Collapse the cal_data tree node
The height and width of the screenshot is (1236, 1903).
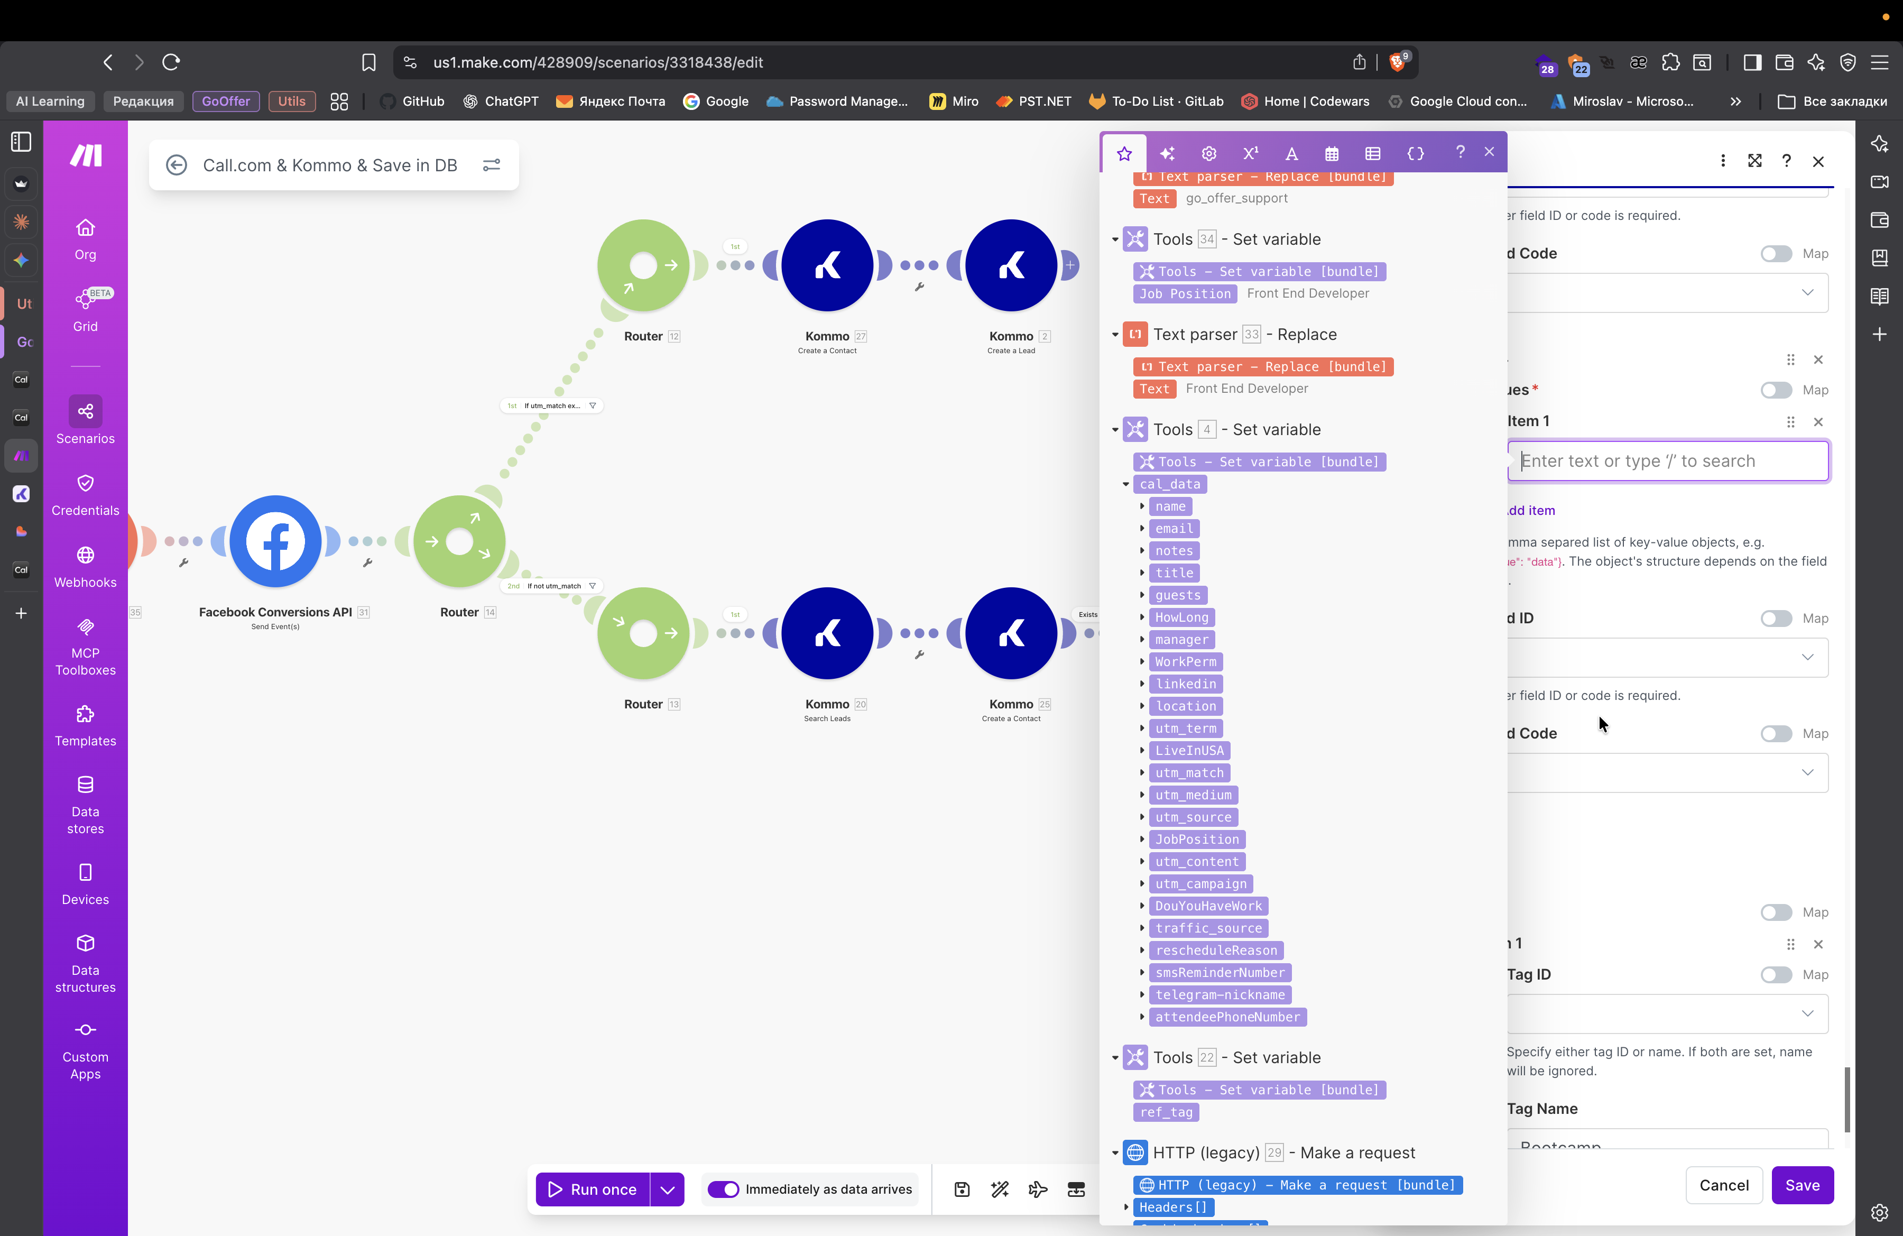[x=1126, y=484]
